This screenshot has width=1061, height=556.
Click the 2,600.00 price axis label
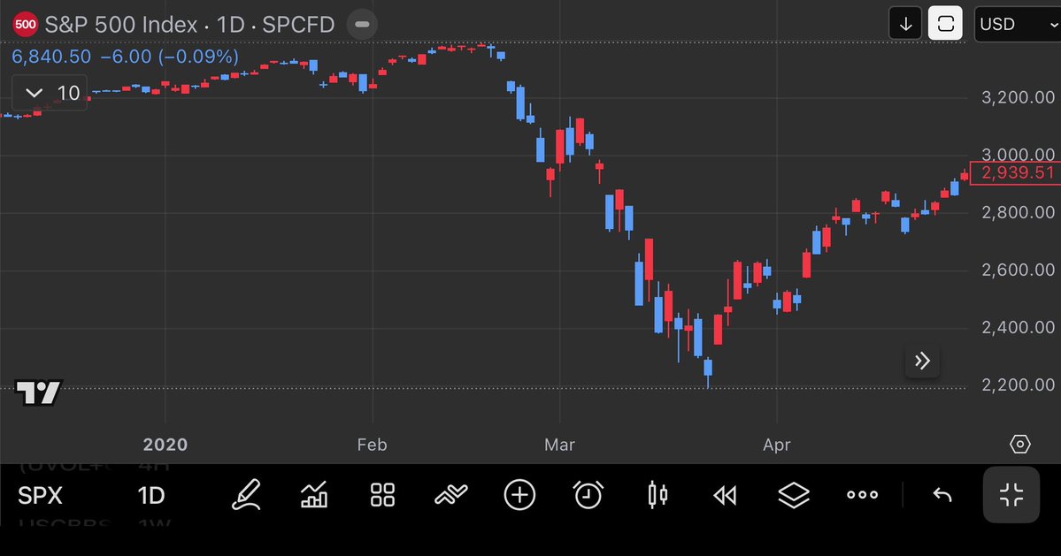click(x=1018, y=270)
